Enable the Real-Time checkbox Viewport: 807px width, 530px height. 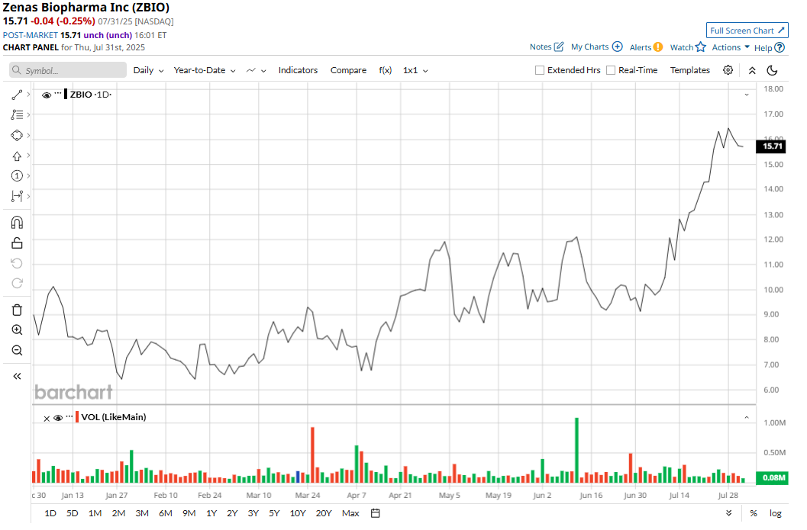point(610,70)
